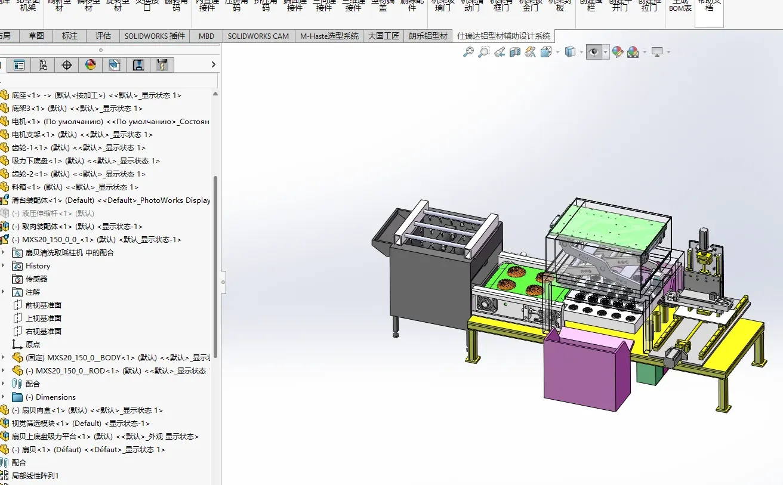The height and width of the screenshot is (485, 783).
Task: Click the Previous View icon
Action: click(x=500, y=52)
